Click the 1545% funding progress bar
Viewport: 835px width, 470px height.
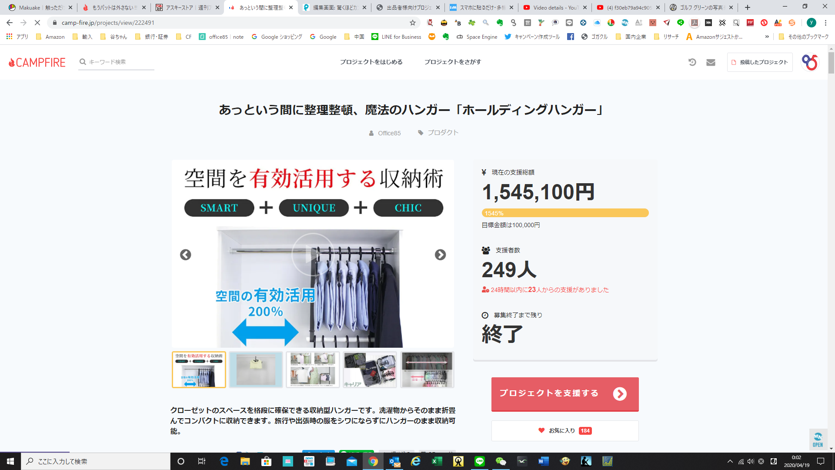click(x=565, y=213)
